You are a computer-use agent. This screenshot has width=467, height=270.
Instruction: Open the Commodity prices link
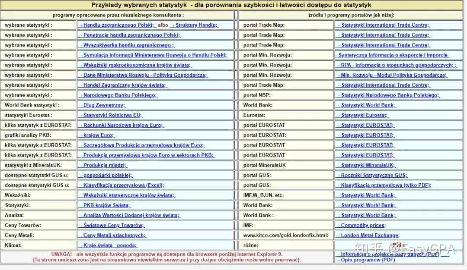pyautogui.click(x=361, y=226)
